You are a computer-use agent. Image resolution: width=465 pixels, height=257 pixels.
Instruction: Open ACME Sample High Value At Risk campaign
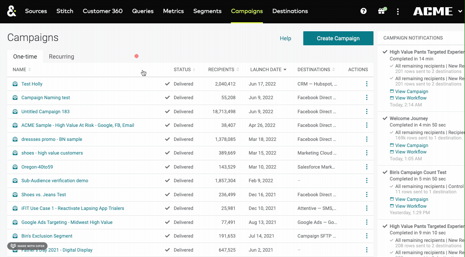pos(78,125)
